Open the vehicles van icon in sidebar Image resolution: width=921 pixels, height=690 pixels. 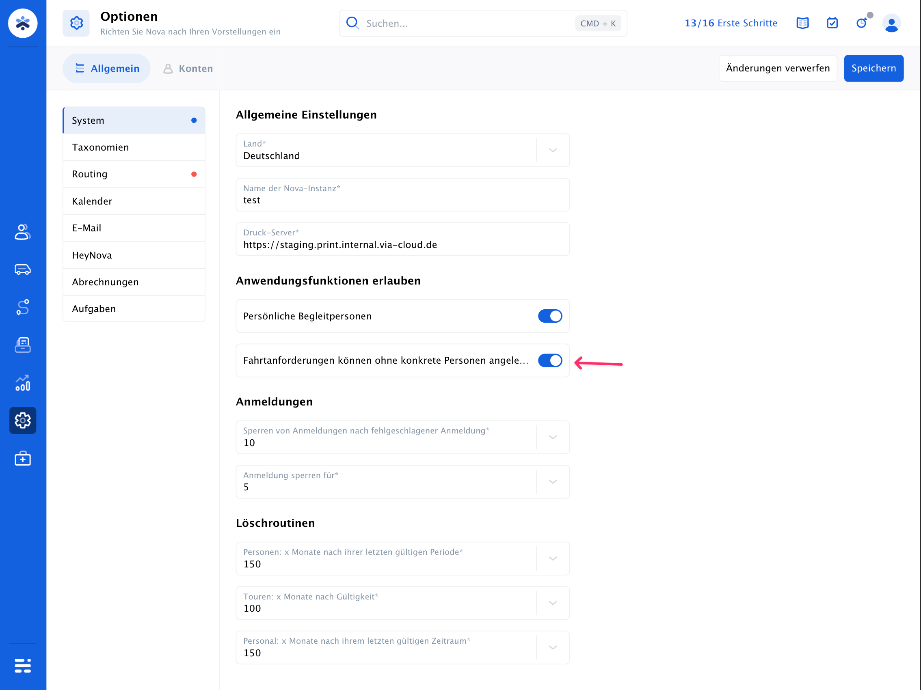click(23, 270)
